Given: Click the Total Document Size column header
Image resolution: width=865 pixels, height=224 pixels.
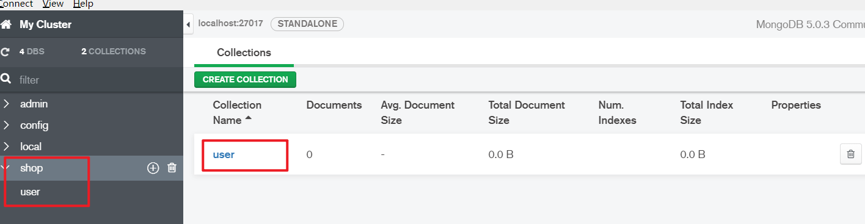Looking at the screenshot, I should [x=527, y=112].
